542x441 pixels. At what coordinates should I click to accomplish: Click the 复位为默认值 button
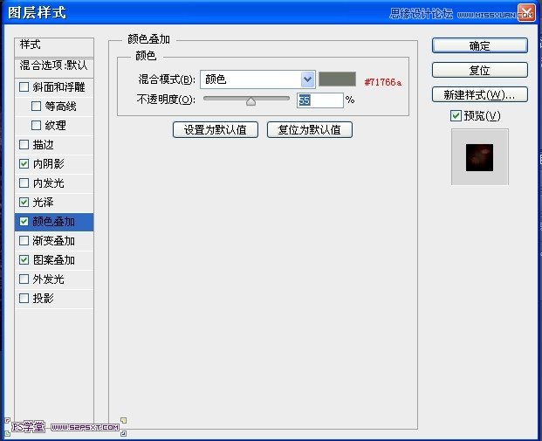[310, 130]
